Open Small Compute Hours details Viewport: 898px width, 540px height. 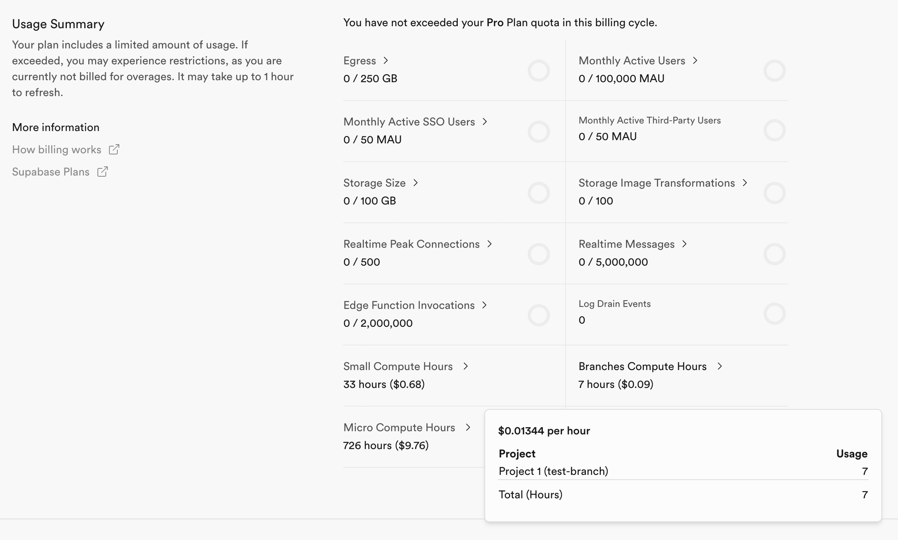[x=398, y=366]
